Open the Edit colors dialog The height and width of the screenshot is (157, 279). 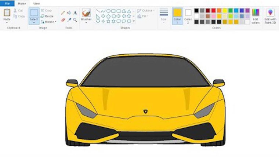(x=256, y=16)
